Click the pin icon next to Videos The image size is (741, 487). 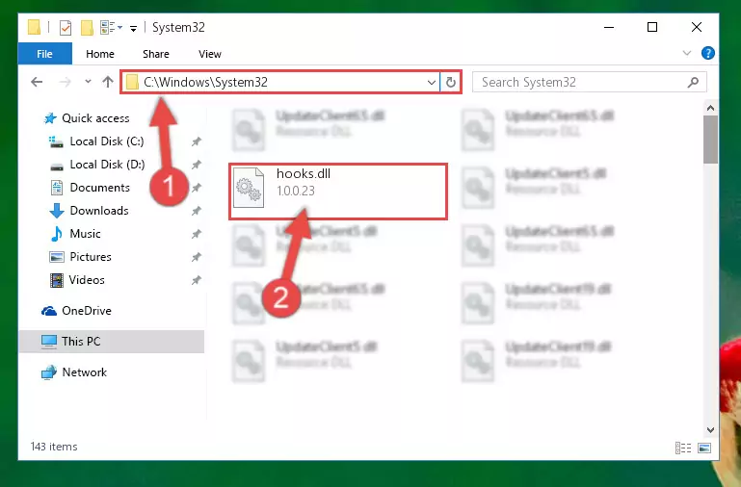[197, 280]
